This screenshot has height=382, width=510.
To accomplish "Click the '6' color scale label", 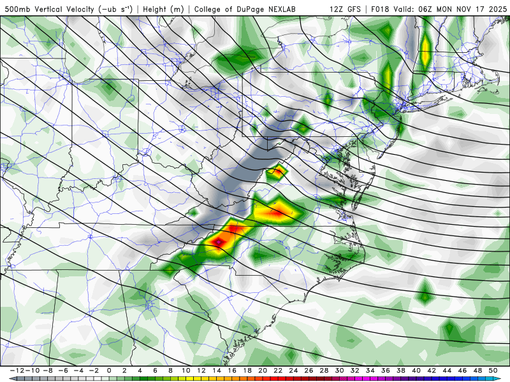I will pos(155,371).
